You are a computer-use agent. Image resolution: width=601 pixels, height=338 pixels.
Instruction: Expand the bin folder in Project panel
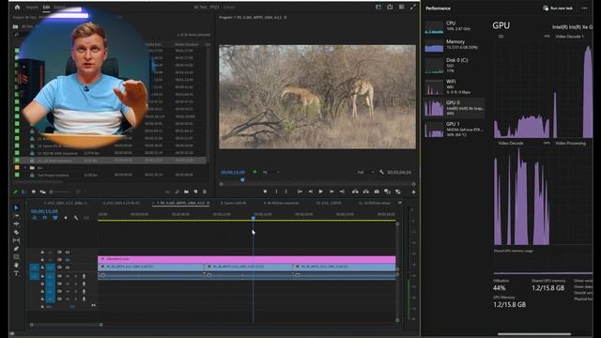point(25,168)
